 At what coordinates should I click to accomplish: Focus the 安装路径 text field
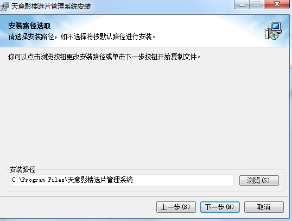(x=122, y=180)
